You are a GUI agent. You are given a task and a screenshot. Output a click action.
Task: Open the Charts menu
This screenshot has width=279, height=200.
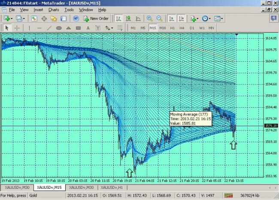click(54, 9)
